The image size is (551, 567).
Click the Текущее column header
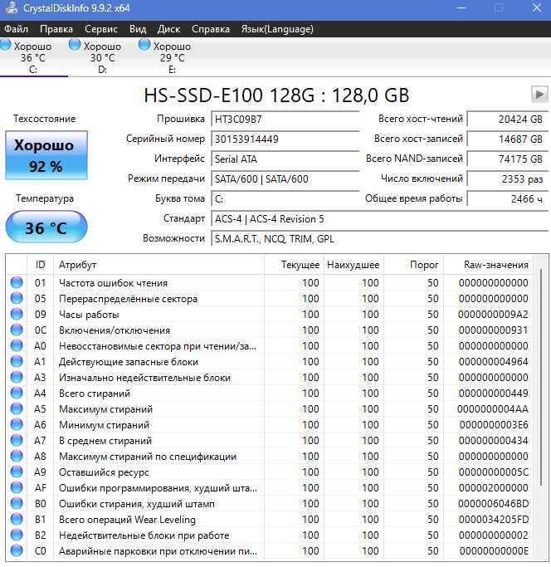point(294,265)
